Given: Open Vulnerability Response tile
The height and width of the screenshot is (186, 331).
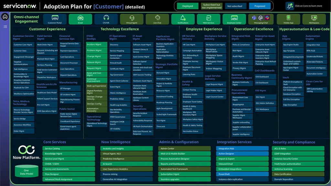Looking at the screenshot, I should 143,120.
